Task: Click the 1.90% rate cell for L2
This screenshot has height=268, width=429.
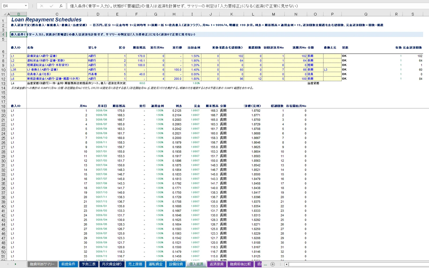Action: point(192,61)
